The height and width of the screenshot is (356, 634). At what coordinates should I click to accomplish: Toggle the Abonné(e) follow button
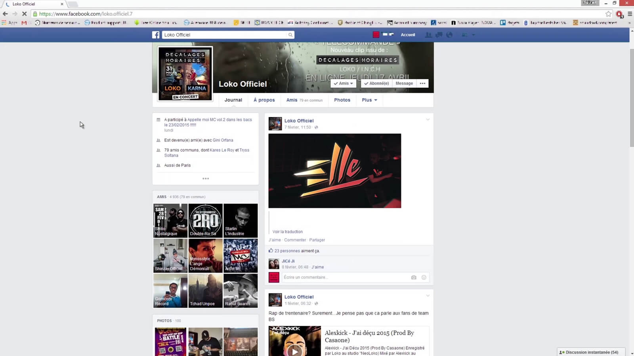[376, 83]
